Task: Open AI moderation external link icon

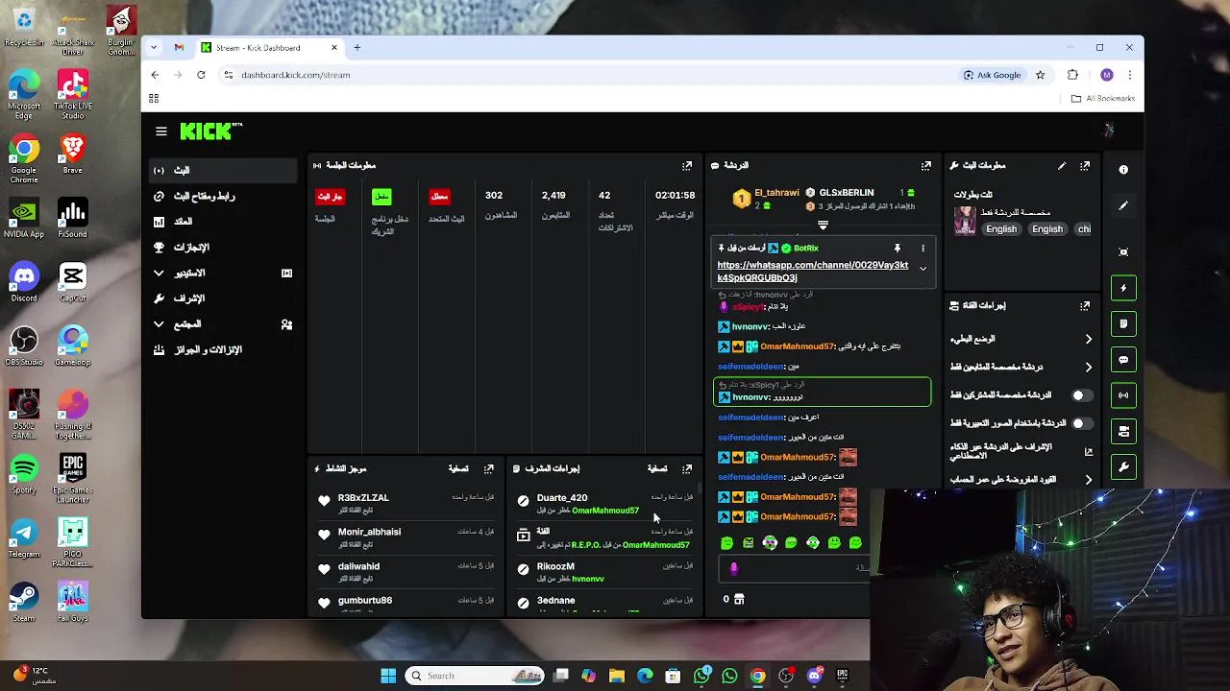Action: [x=1089, y=452]
